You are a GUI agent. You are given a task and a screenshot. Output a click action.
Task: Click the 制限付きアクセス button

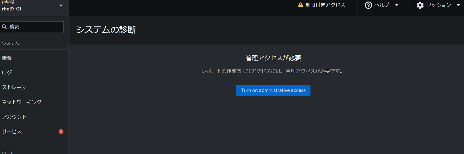pyautogui.click(x=322, y=5)
